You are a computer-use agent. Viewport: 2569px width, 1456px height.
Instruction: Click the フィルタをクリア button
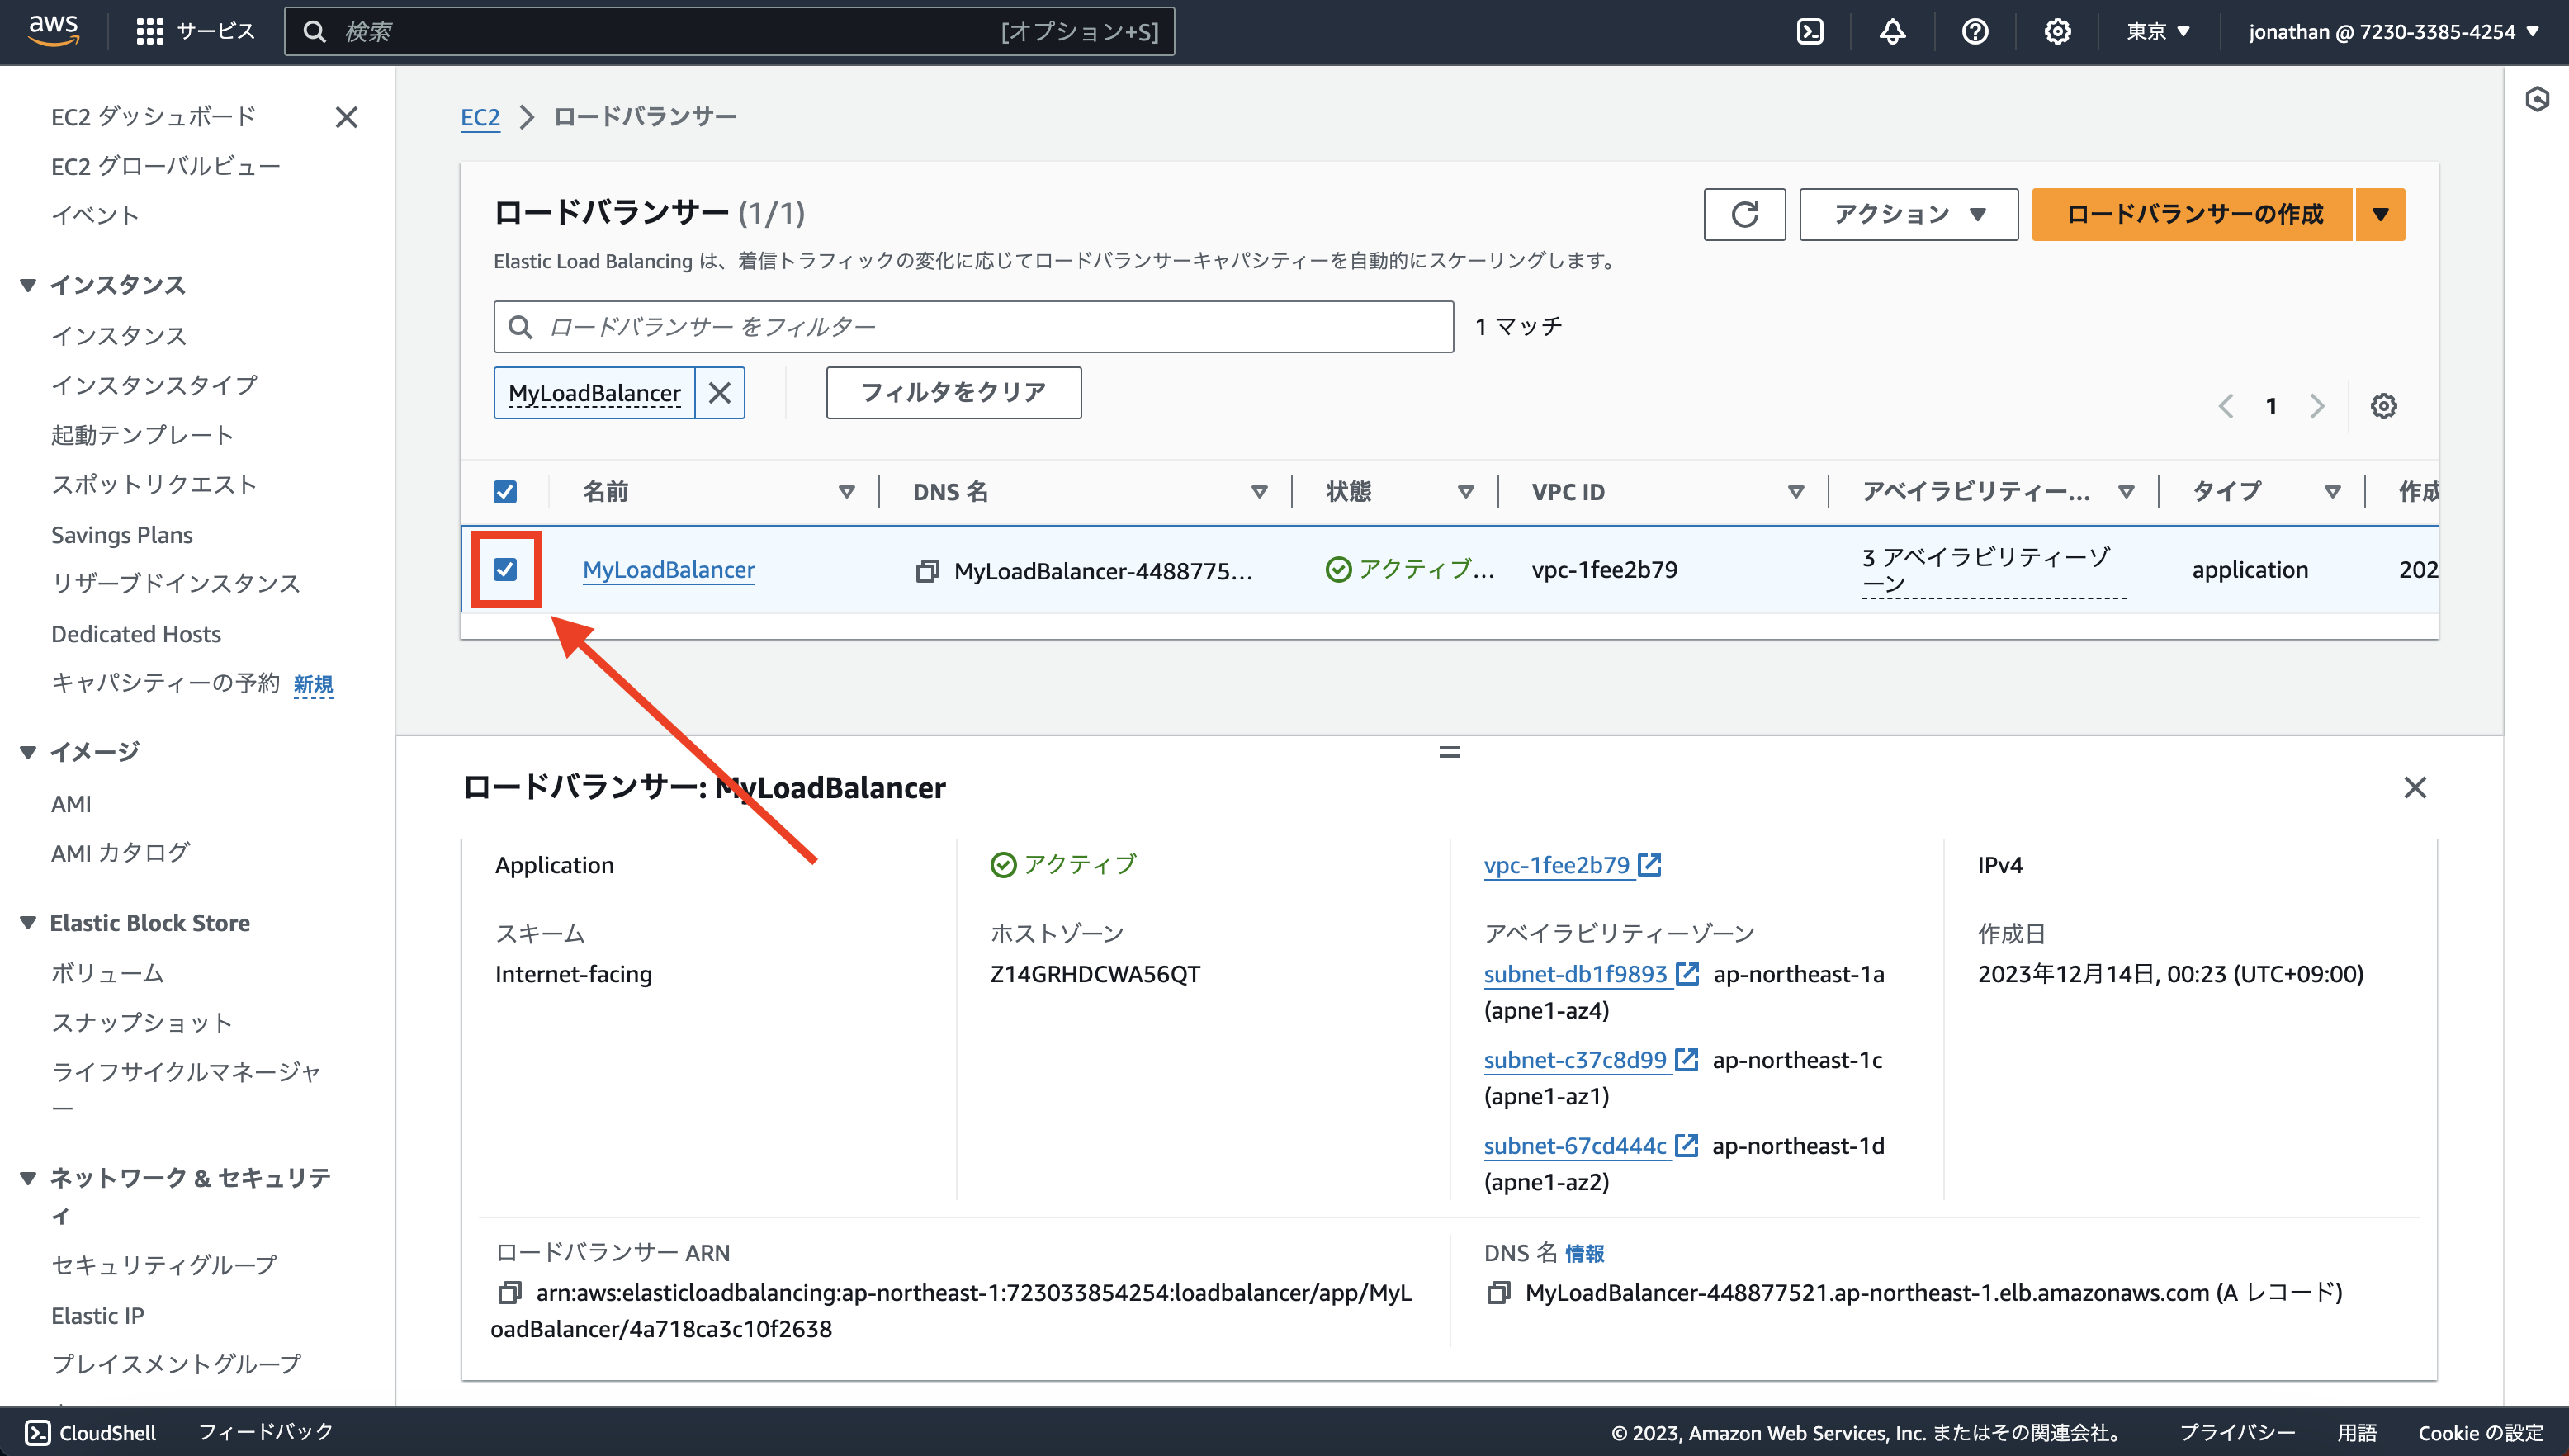point(952,392)
